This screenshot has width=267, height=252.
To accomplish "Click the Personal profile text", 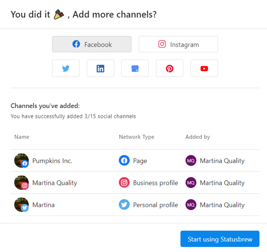I will (155, 205).
